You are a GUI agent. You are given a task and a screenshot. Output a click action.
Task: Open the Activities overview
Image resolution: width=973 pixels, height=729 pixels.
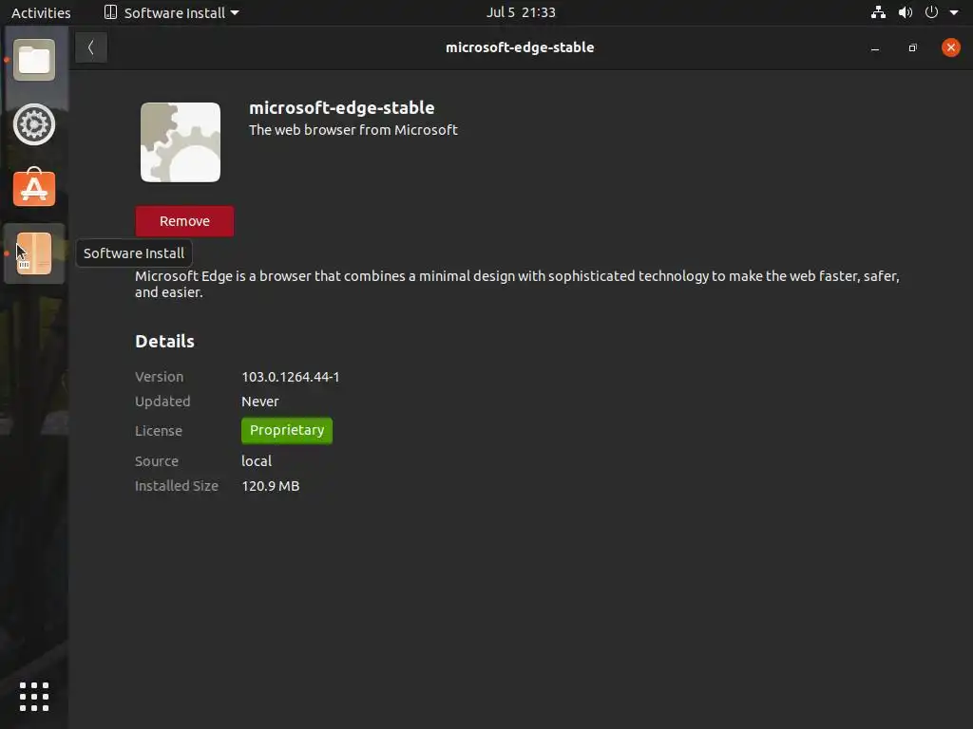[x=41, y=12]
